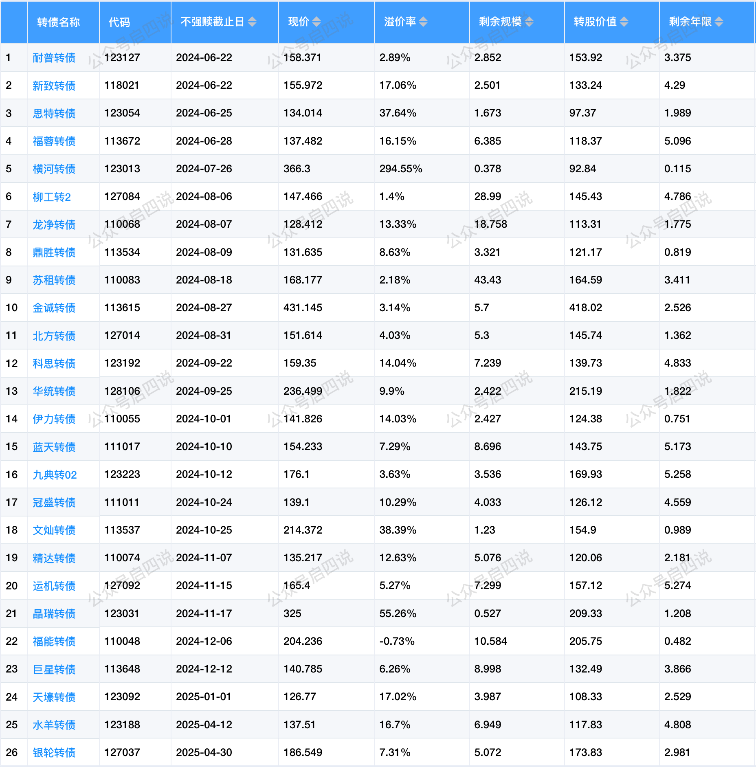
Task: Open the 银轮转债 bond link
Action: [x=54, y=753]
